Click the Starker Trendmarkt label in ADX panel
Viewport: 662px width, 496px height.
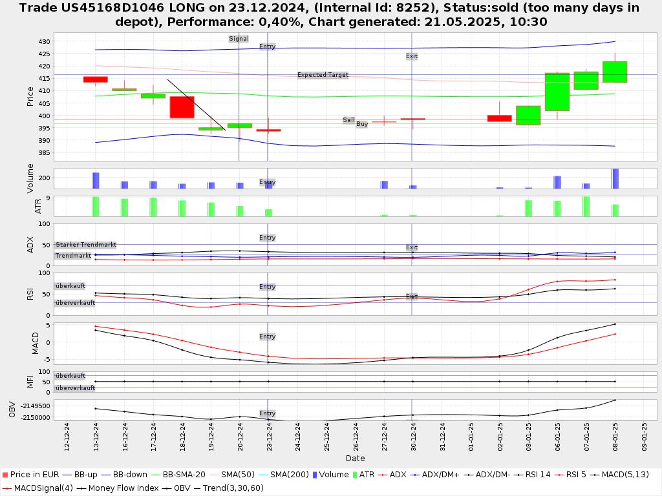pos(86,245)
